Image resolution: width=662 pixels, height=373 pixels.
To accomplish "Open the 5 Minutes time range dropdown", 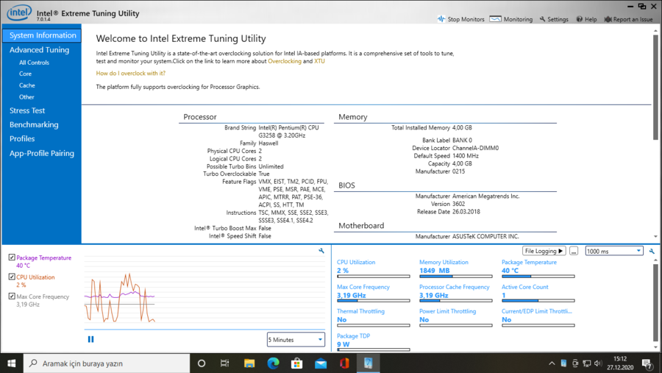I will (296, 340).
